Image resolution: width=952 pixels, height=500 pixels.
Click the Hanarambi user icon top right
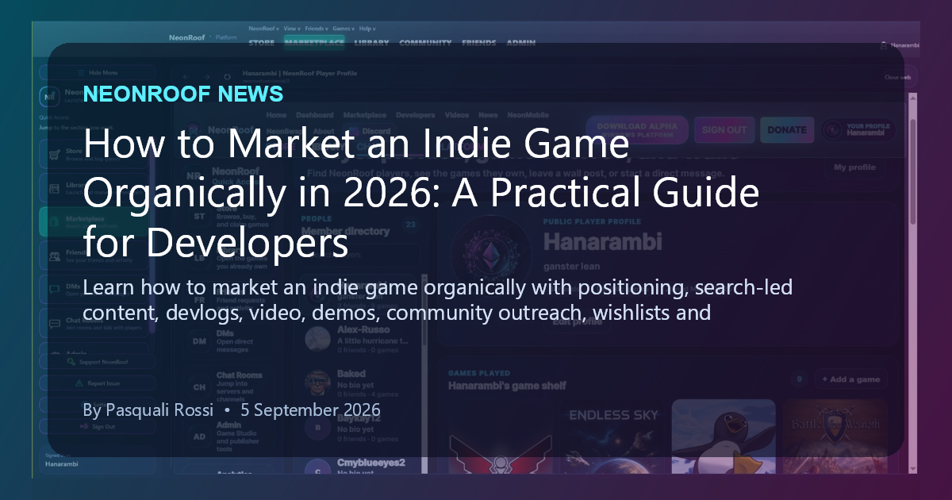[x=884, y=46]
